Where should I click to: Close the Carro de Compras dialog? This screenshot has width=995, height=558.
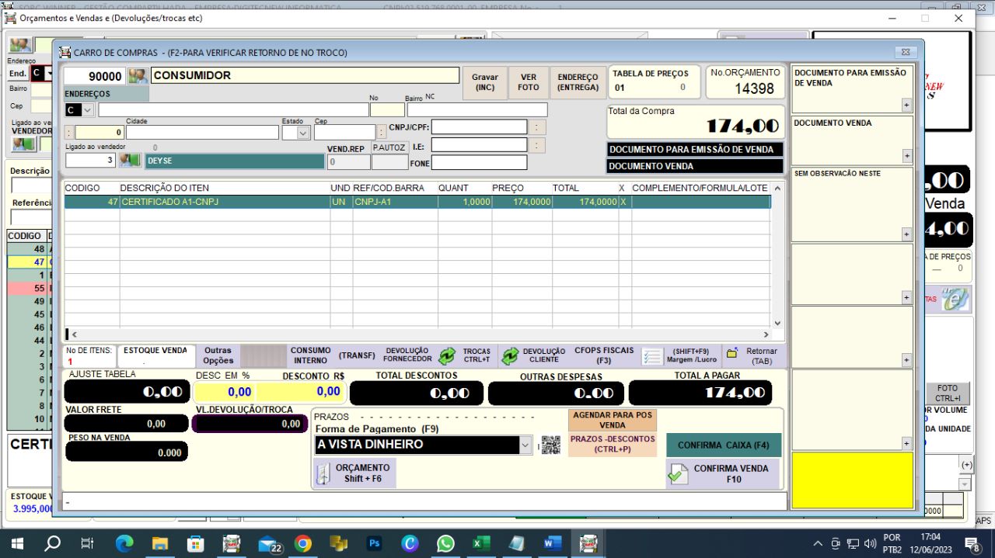coord(905,52)
